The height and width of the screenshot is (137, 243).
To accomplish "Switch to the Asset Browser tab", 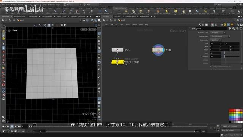I will [144, 16].
